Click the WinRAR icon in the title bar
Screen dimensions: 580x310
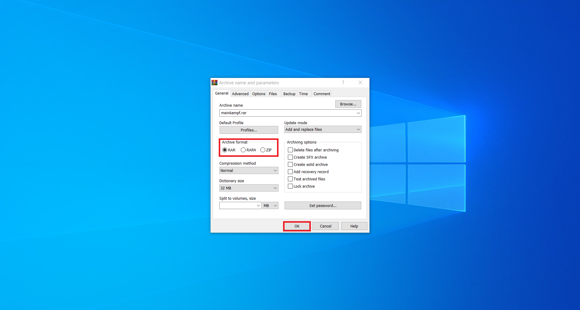pos(214,82)
